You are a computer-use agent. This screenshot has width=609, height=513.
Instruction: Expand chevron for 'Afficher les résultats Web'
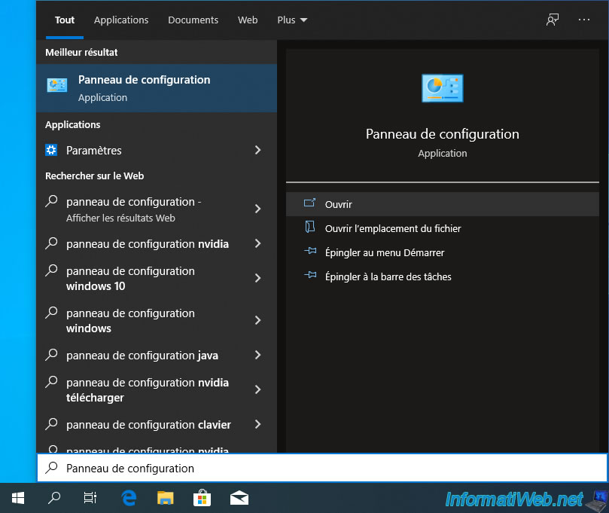[x=257, y=209]
